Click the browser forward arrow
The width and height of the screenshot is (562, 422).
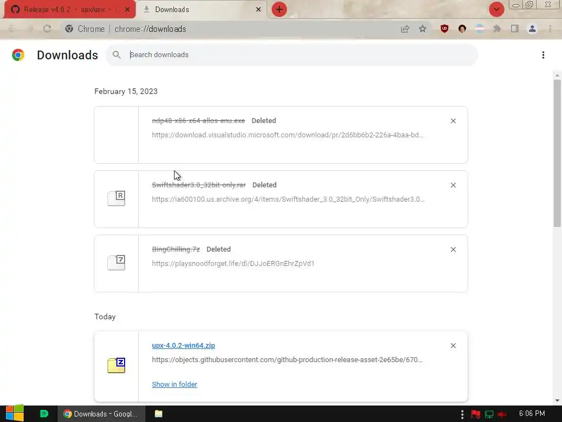[30, 29]
